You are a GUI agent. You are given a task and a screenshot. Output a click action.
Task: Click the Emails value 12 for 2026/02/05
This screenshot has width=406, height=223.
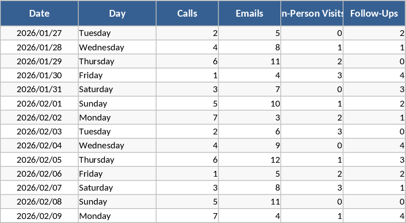click(250, 160)
